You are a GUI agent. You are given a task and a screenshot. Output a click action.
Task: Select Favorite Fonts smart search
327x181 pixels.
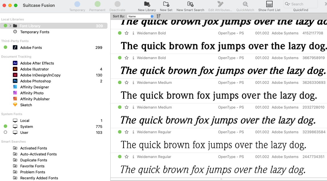[x=32, y=166]
